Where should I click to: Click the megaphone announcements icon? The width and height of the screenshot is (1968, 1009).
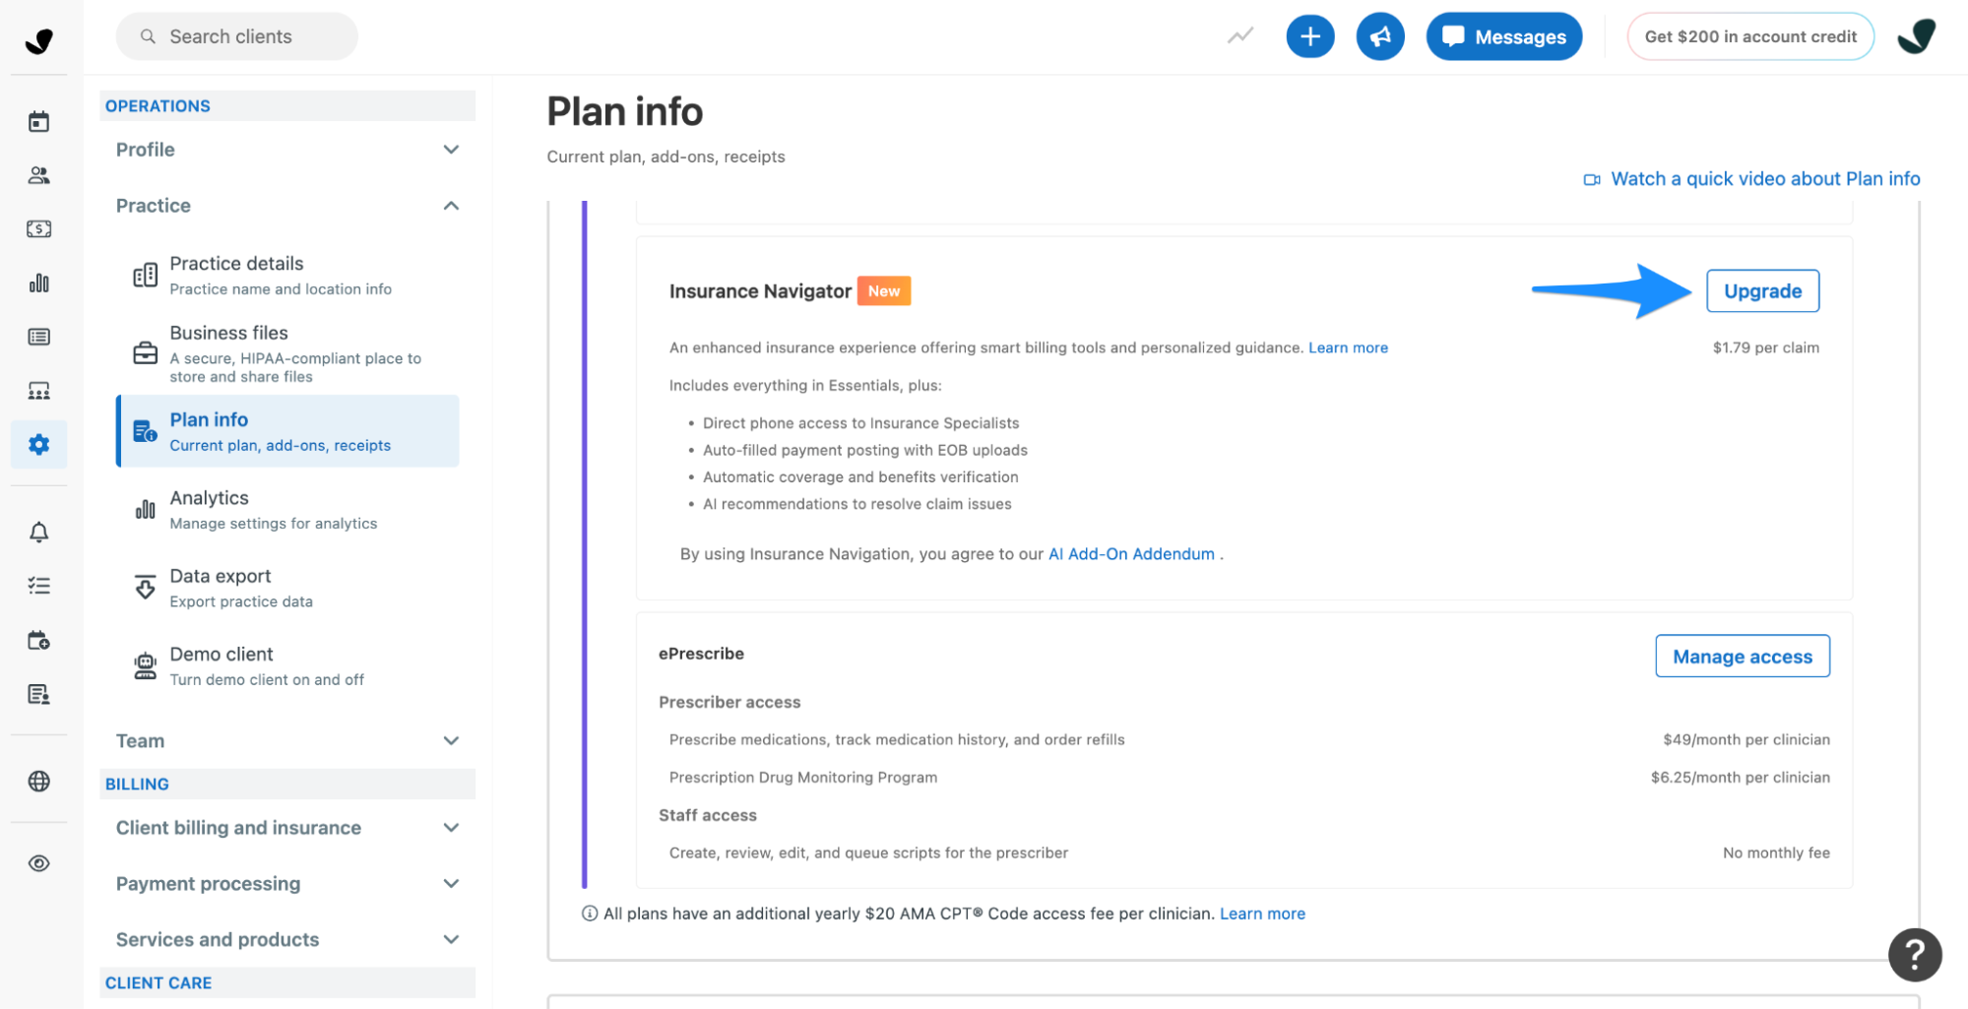click(x=1380, y=36)
